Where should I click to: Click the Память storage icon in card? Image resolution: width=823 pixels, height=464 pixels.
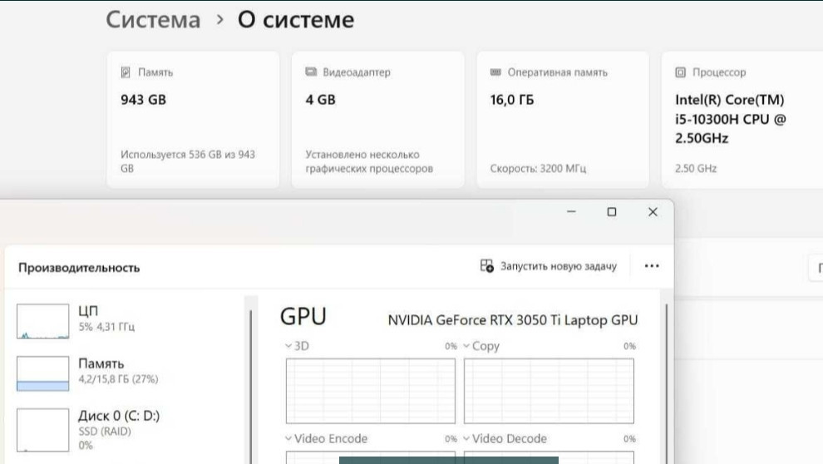[x=126, y=72]
